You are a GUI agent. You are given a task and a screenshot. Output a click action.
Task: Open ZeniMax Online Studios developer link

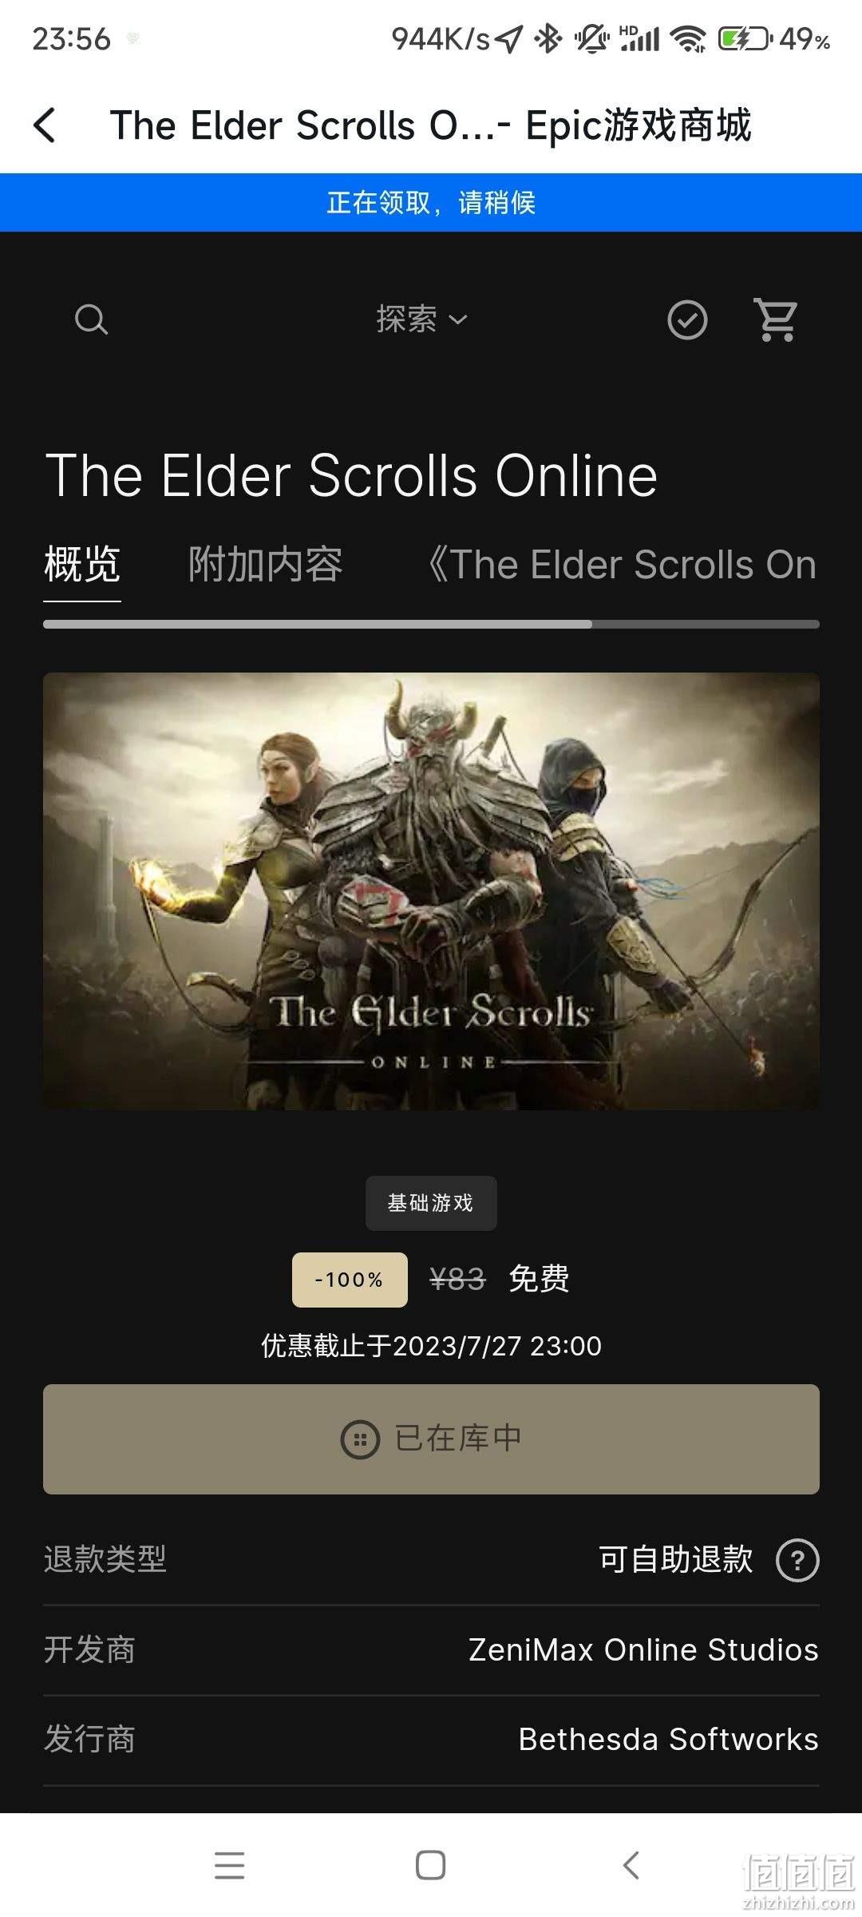(643, 1649)
